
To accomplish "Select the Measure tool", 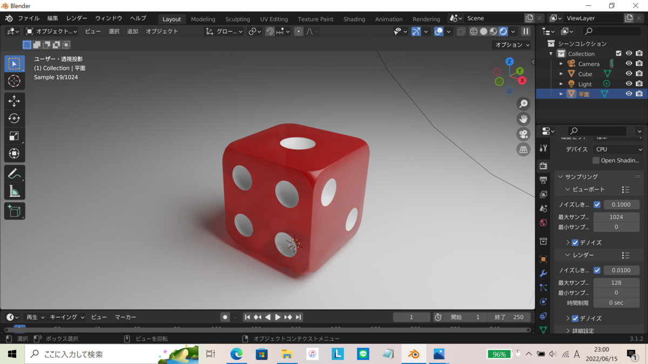I will coord(15,191).
